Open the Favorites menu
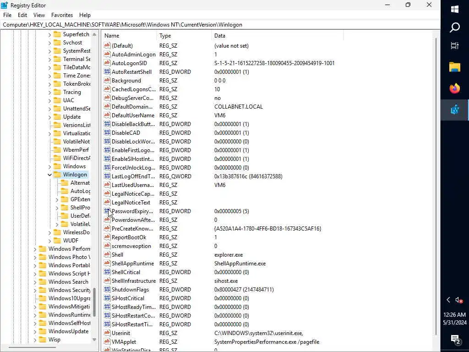The height and width of the screenshot is (352, 469). (62, 15)
